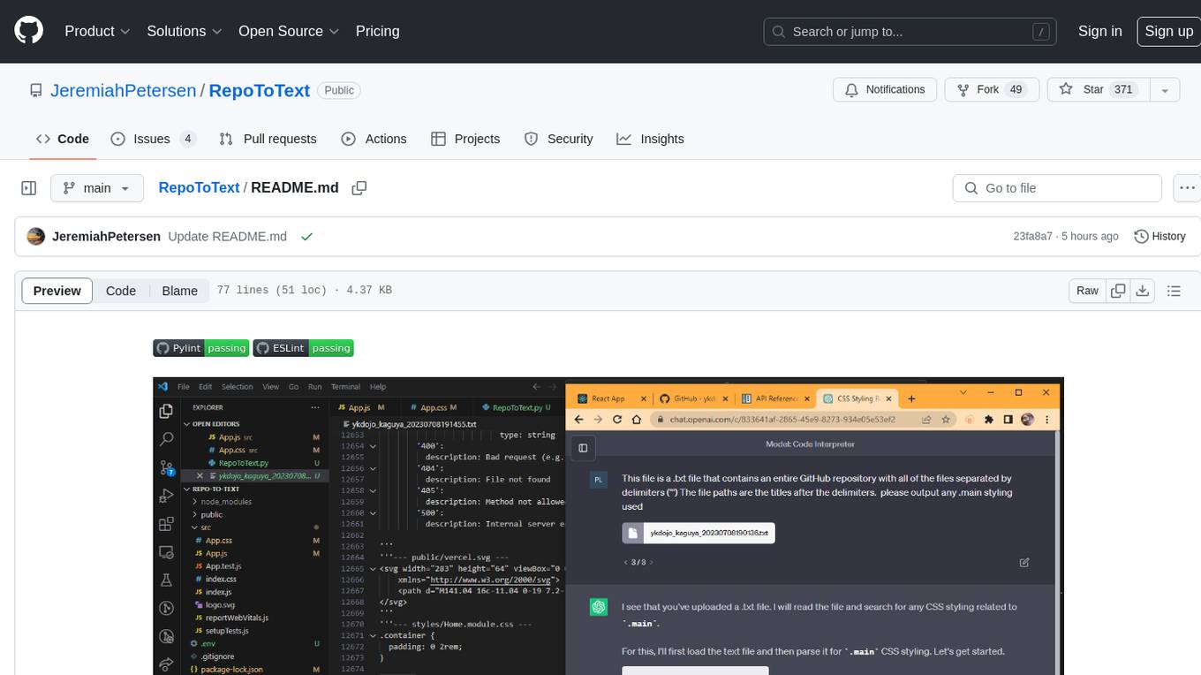
Task: Download the raw file
Action: pyautogui.click(x=1142, y=291)
